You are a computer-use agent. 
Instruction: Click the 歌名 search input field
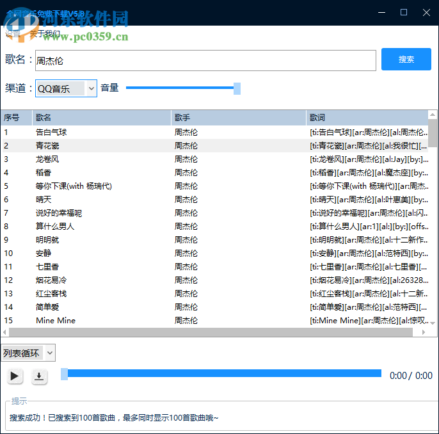tap(205, 60)
